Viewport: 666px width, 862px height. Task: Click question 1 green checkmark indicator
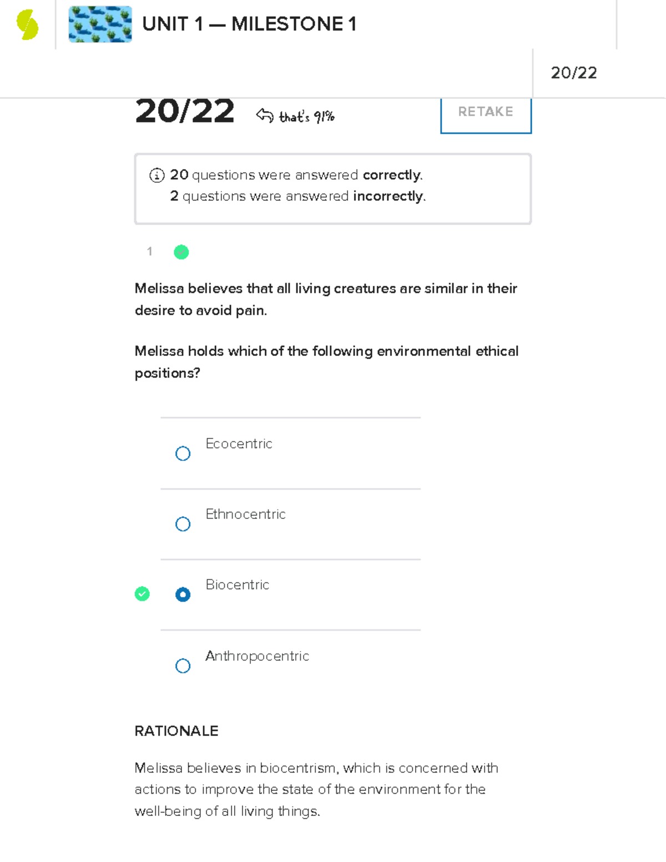[x=181, y=252]
